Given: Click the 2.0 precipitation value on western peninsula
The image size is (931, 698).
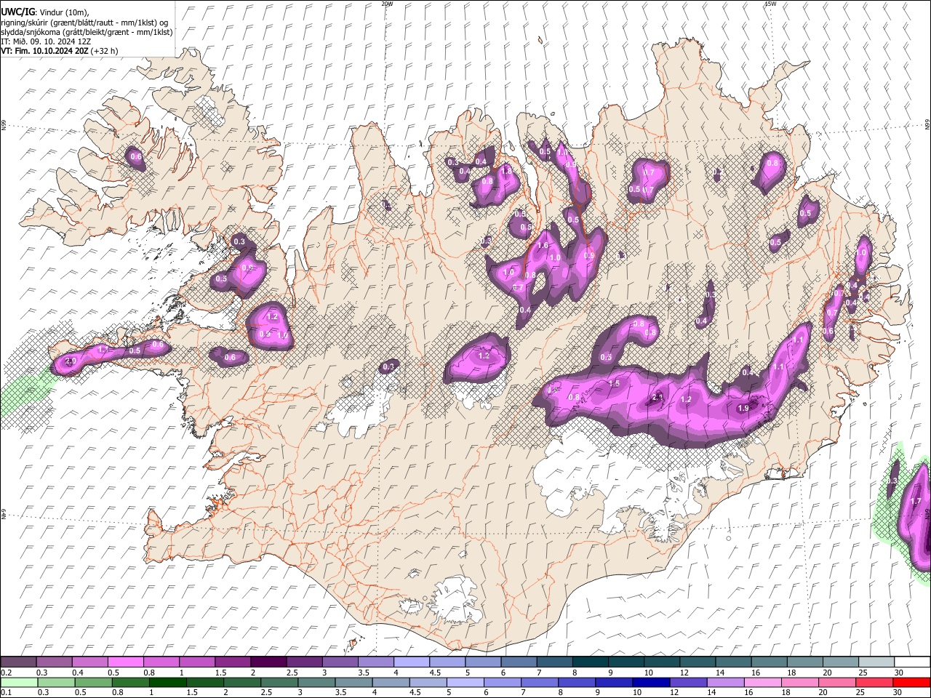Looking at the screenshot, I should coord(71,361).
